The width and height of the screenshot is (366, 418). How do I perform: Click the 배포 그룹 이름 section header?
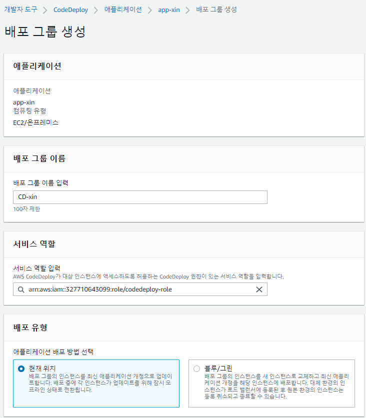coord(39,158)
